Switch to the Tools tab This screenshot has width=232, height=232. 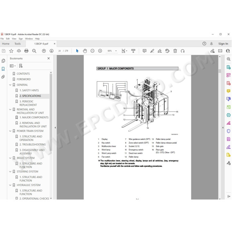18,44
